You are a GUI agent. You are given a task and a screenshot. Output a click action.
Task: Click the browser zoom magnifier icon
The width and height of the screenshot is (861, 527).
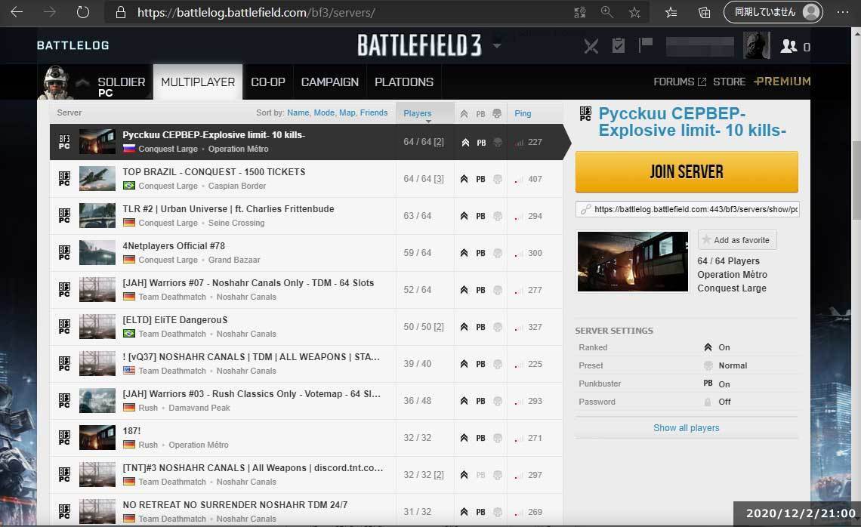606,12
